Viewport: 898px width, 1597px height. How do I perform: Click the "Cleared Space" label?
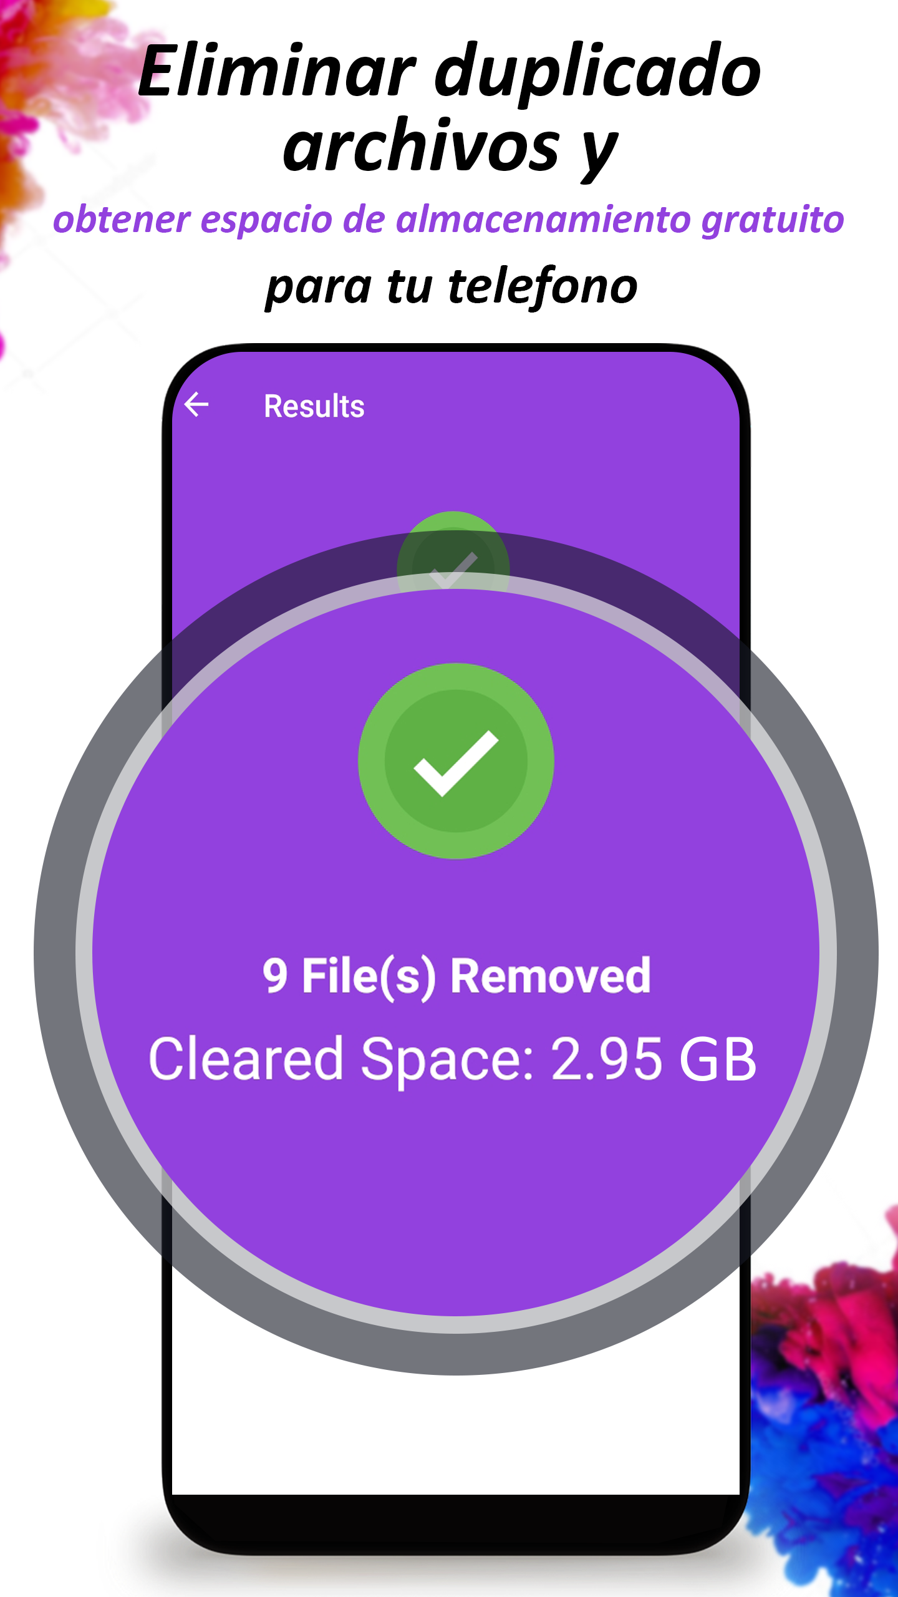click(342, 1061)
